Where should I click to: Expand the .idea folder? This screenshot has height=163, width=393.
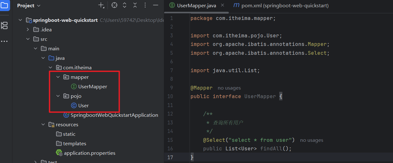click(28, 30)
